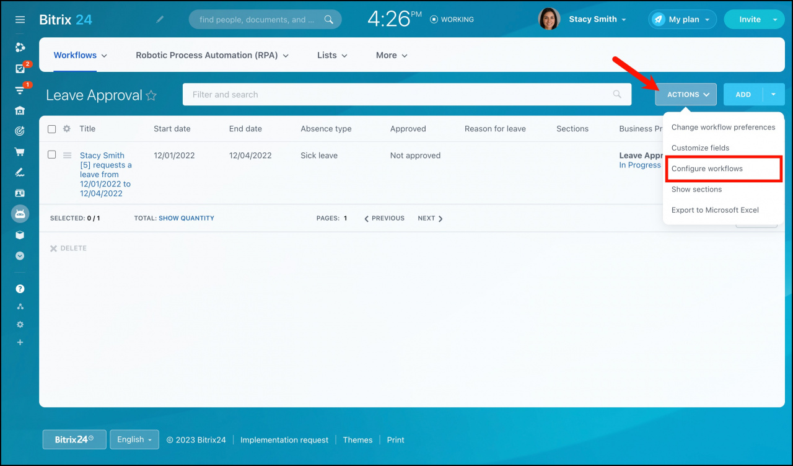793x466 pixels.
Task: Click the Bitrix24 footer logo button
Action: [74, 439]
